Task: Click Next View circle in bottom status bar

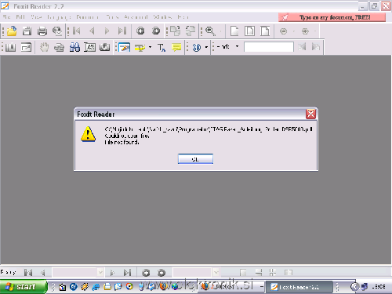Action: point(162,273)
